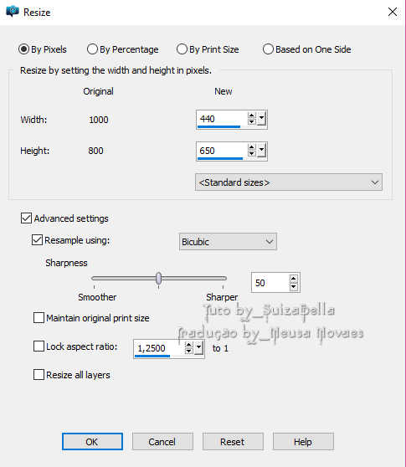Increase new Width with up arrow
Image resolution: width=406 pixels, height=467 pixels.
click(x=252, y=115)
